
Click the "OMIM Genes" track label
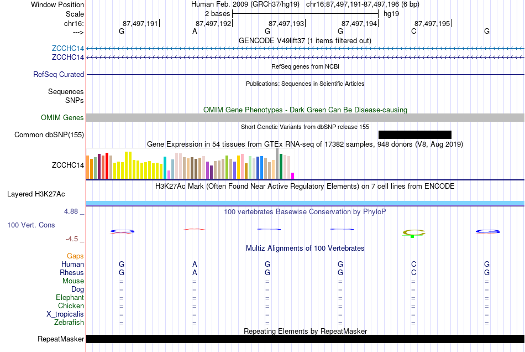point(62,118)
